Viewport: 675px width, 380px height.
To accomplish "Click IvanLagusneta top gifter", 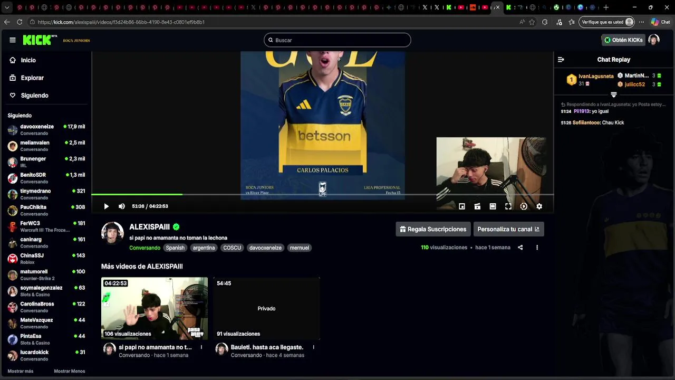I will (596, 76).
